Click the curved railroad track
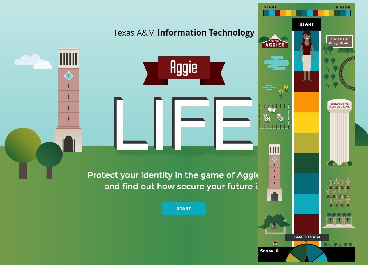368x265 pixels. (347, 73)
